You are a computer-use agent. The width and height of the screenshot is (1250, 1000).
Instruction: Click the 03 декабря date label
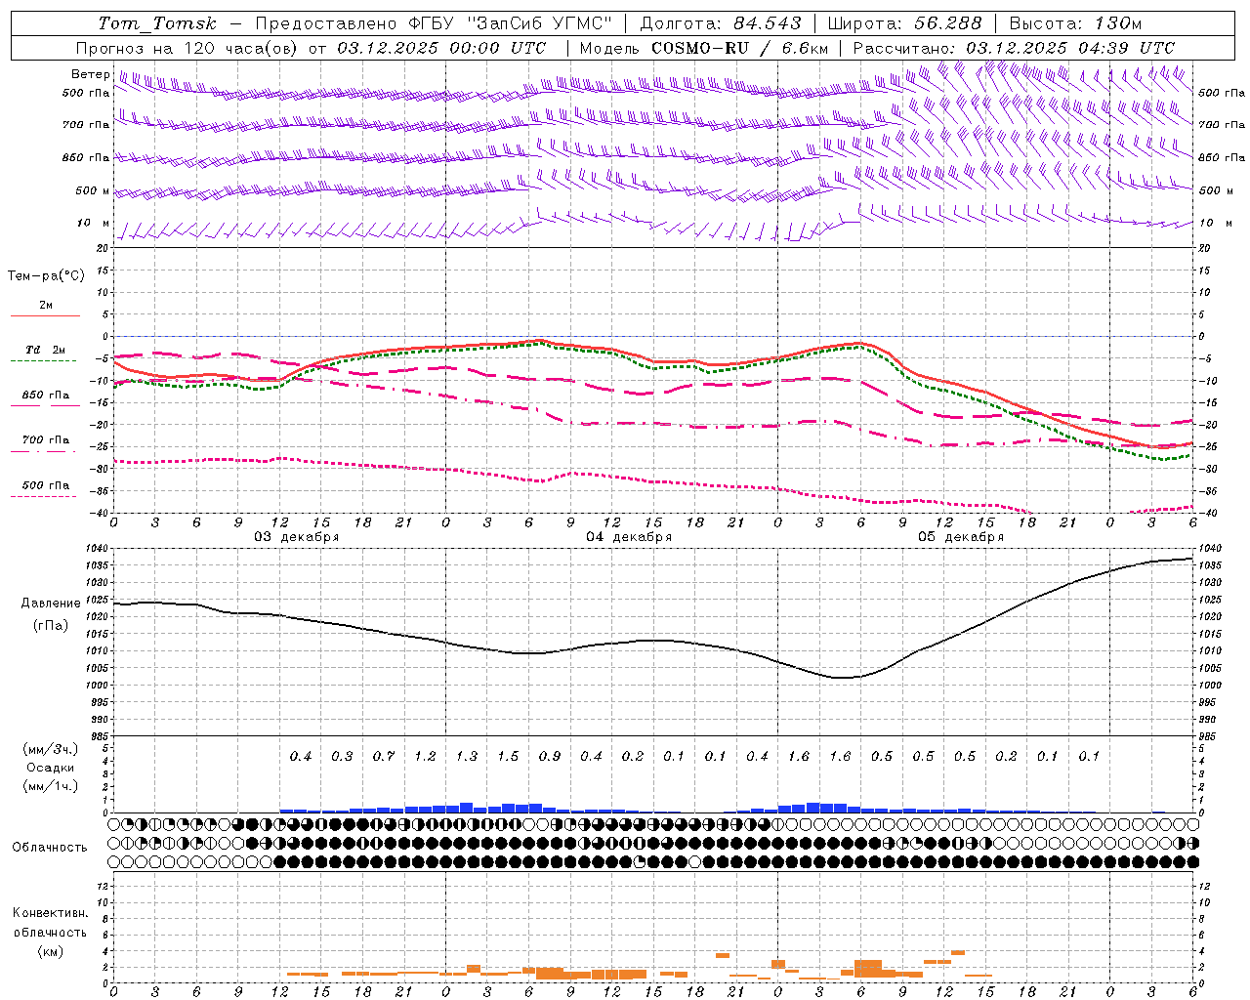tap(297, 537)
